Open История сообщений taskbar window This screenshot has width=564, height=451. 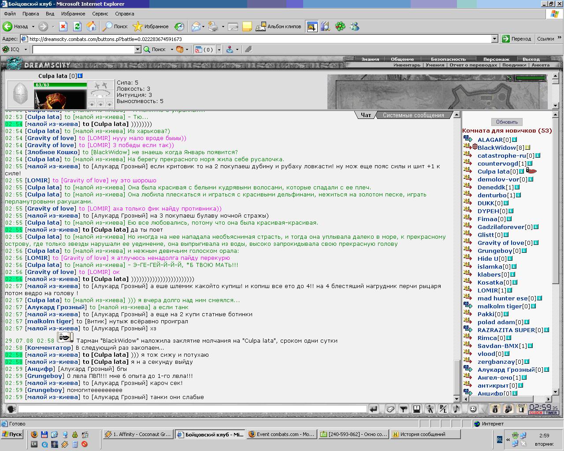(x=425, y=434)
